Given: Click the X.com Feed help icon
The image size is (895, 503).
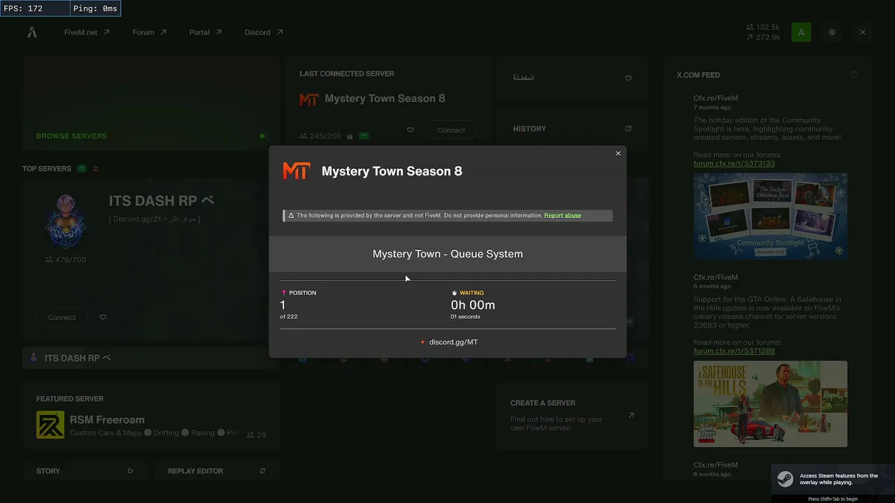Looking at the screenshot, I should point(854,75).
